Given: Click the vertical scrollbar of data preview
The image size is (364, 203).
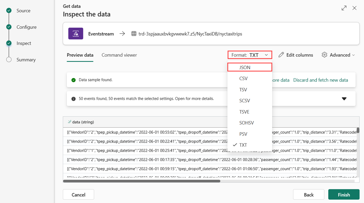Looking at the screenshot, I should (x=358, y=130).
